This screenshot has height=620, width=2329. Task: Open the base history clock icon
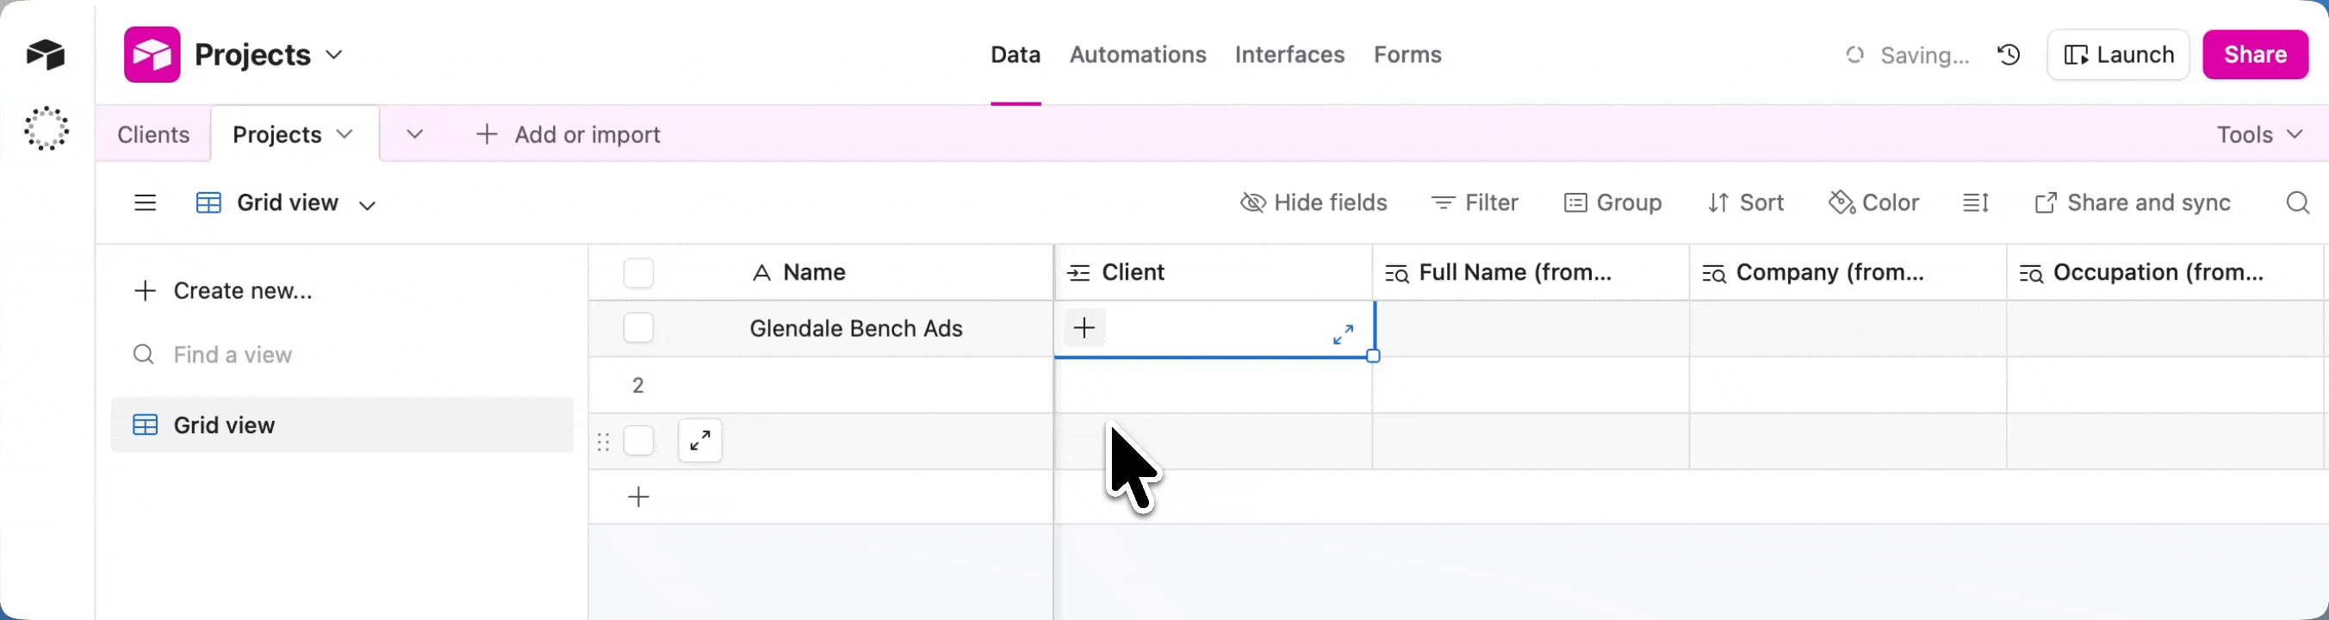(2008, 55)
